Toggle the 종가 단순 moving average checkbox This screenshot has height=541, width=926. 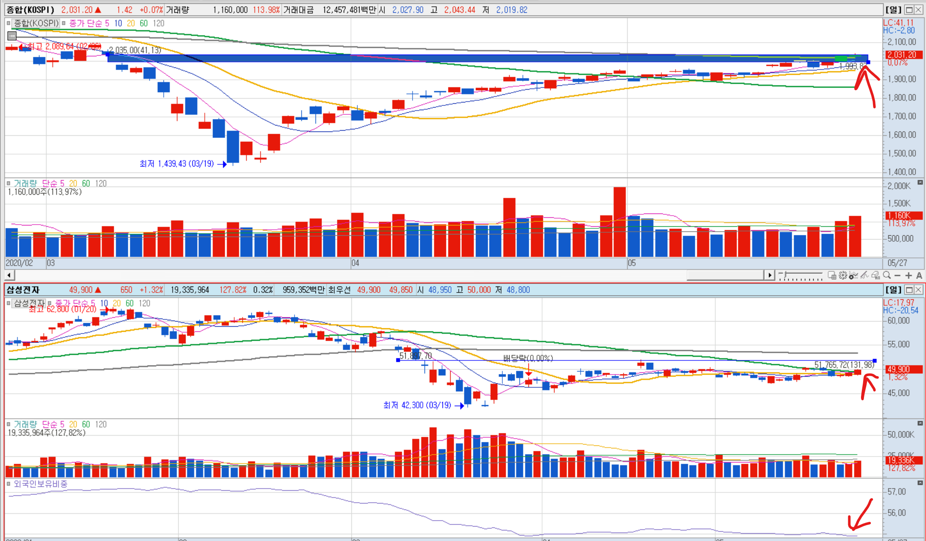pos(63,23)
